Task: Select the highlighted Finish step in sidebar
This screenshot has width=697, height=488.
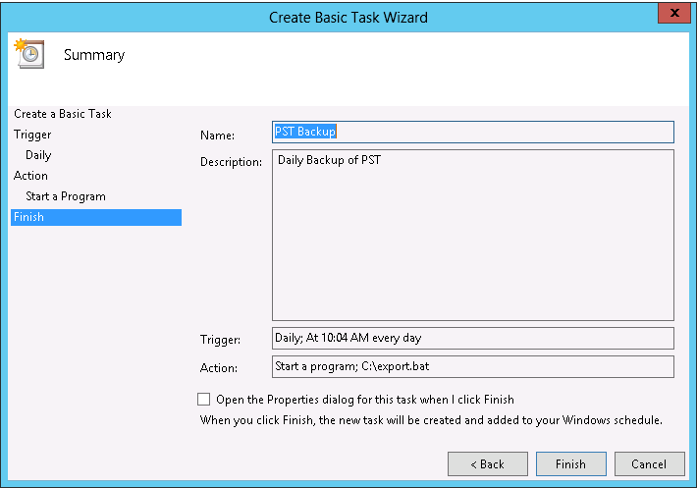Action: [x=96, y=217]
